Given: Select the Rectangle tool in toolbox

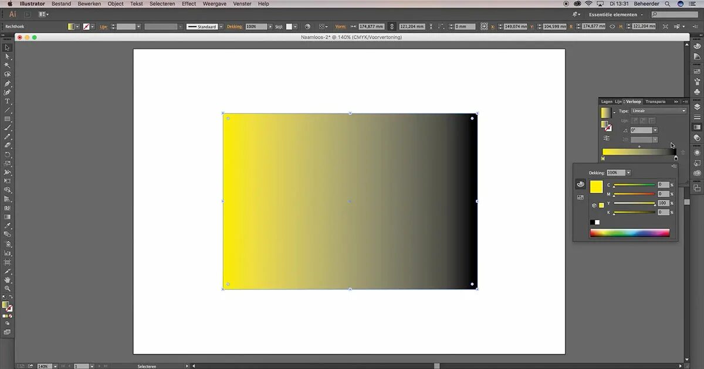Looking at the screenshot, I should 8,119.
